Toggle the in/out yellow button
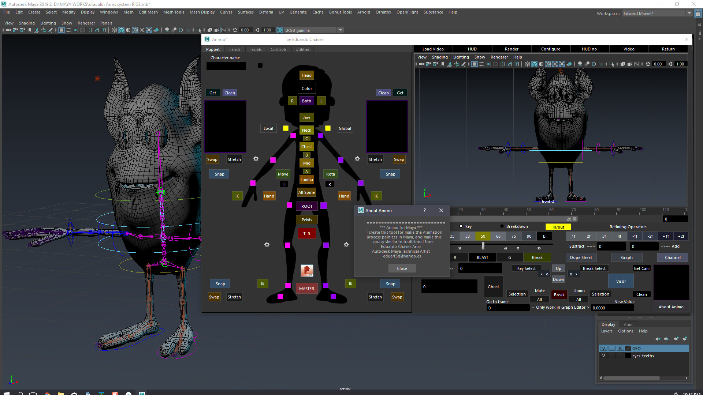 pyautogui.click(x=558, y=227)
